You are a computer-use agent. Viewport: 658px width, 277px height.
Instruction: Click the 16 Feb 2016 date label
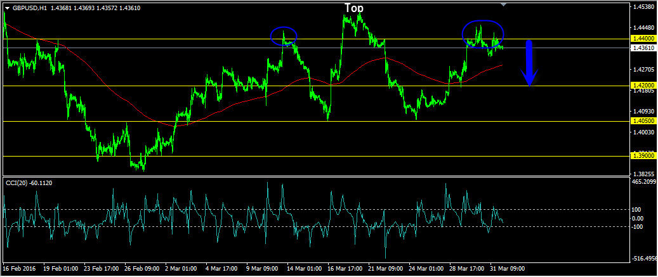[19, 268]
